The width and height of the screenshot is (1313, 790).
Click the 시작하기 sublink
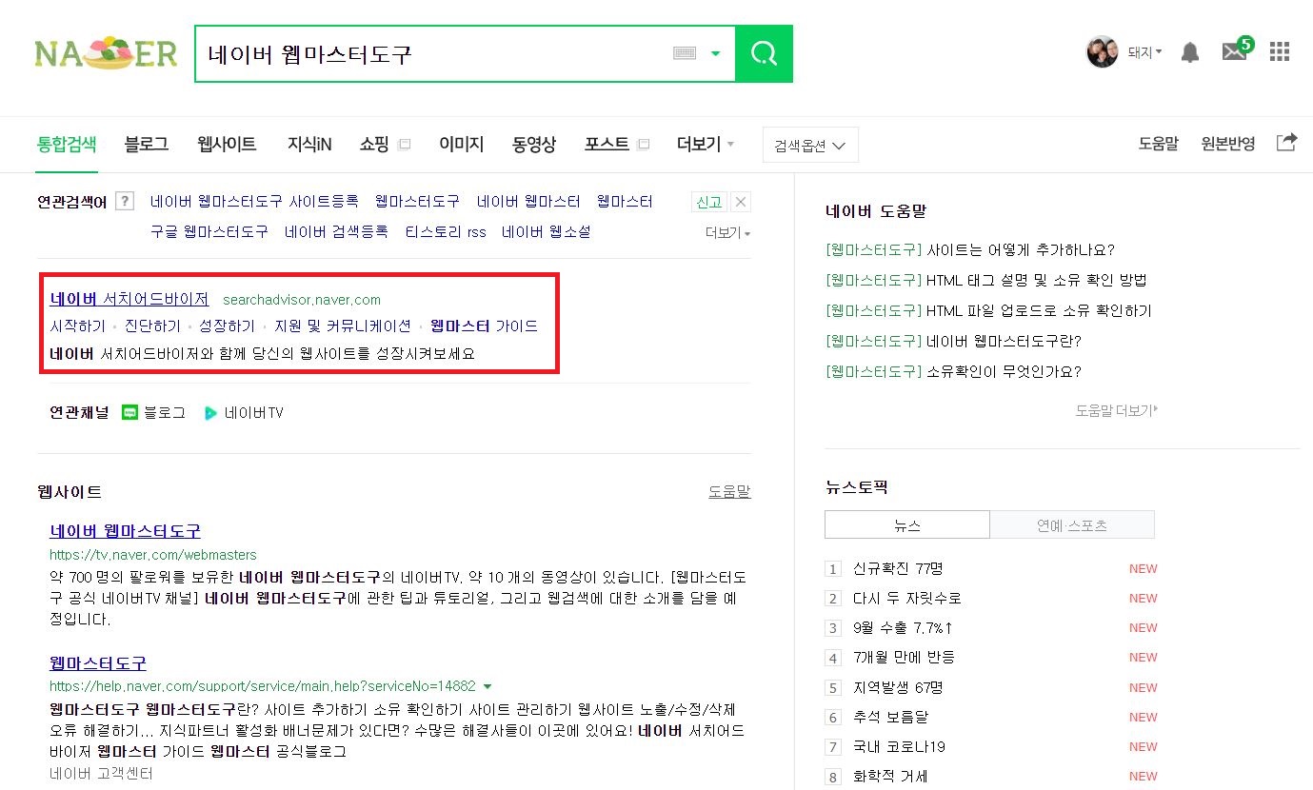(x=77, y=326)
